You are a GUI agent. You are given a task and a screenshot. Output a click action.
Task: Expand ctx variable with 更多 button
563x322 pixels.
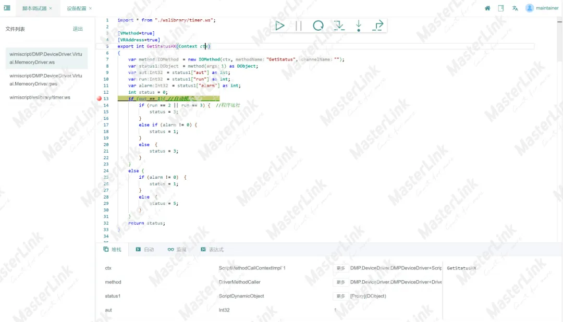tap(340, 268)
